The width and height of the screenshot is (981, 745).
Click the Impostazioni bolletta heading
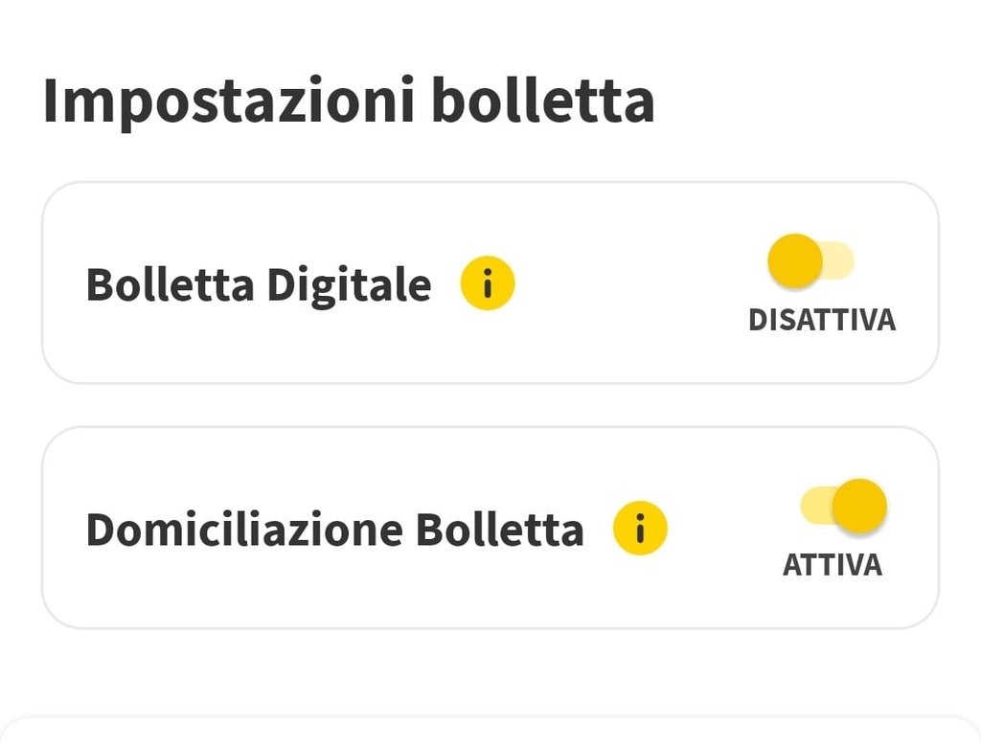[349, 101]
